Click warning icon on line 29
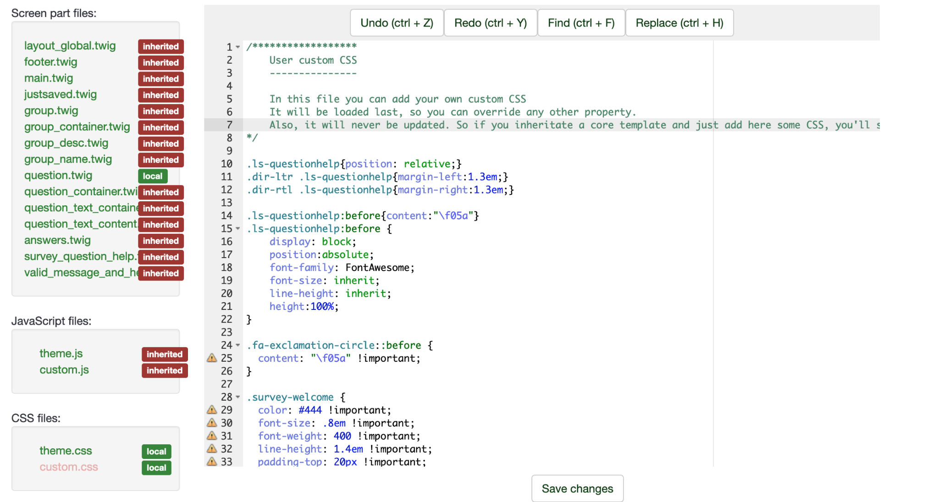This screenshot has height=502, width=939. coord(212,410)
